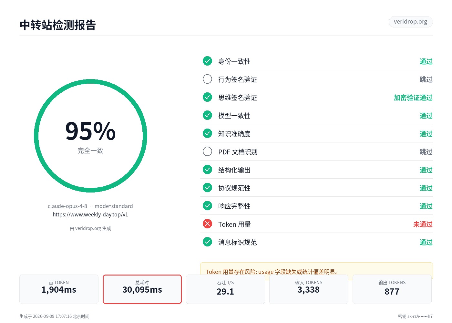The image size is (452, 323).
Task: Click empty circle icon beside 行为签名验证
Action: coord(207,79)
